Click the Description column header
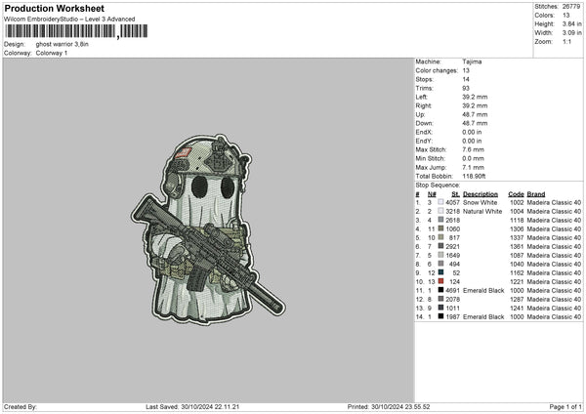Screen dimensions: 586x414 tap(481, 193)
